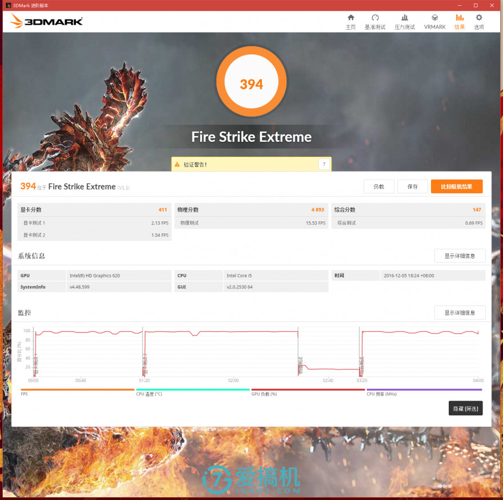The image size is (503, 500).
Task: Click the Load (负载) button
Action: click(378, 186)
